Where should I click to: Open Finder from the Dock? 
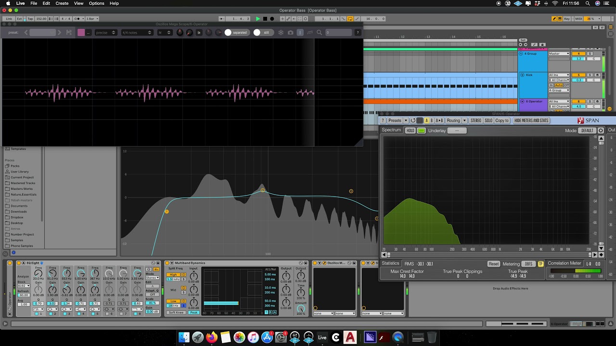184,337
